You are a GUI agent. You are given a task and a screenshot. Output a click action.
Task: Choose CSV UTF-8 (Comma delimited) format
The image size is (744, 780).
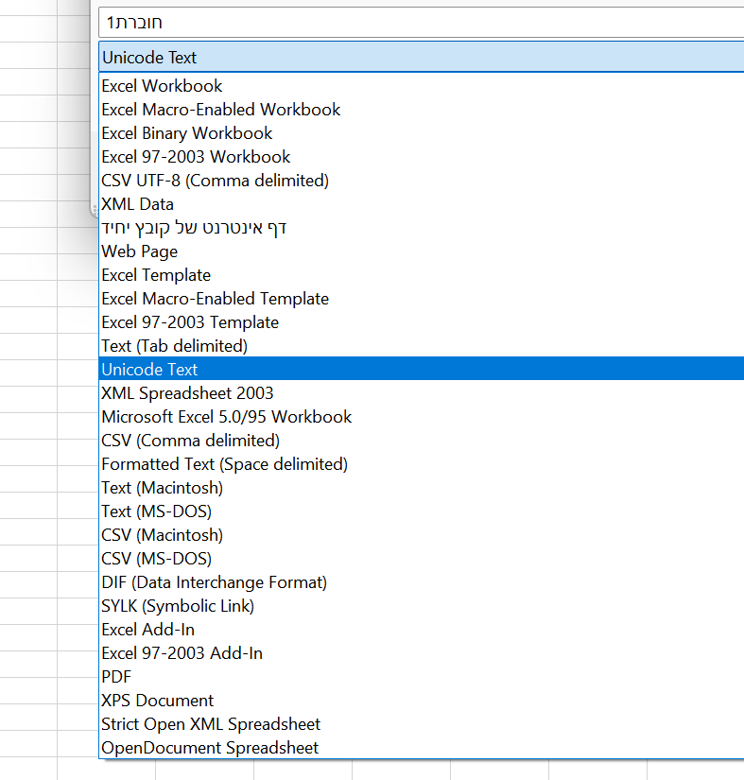[x=422, y=181]
